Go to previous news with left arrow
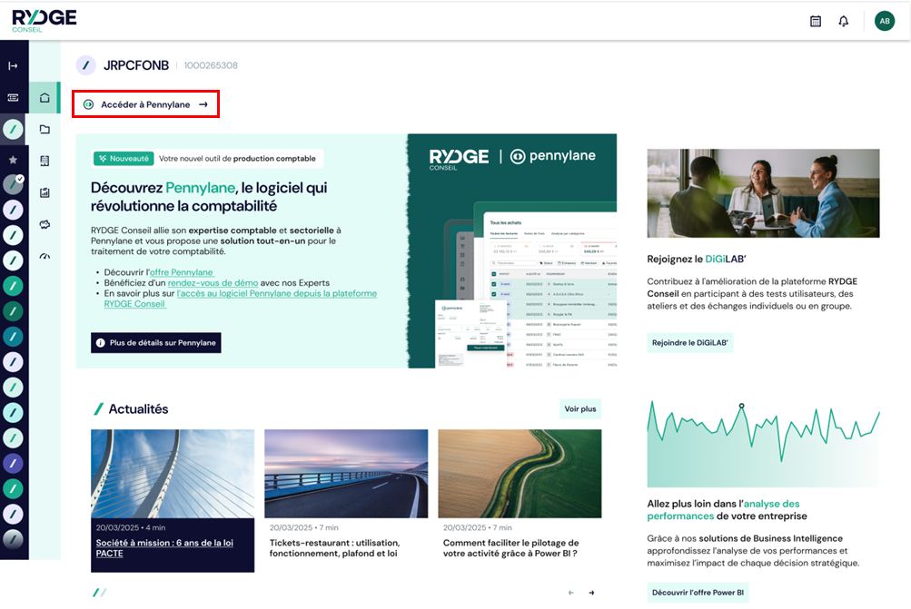Image resolution: width=911 pixels, height=609 pixels. coord(571,593)
